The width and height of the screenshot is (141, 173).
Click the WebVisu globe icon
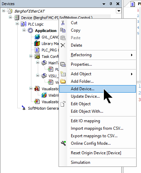tap(44, 95)
